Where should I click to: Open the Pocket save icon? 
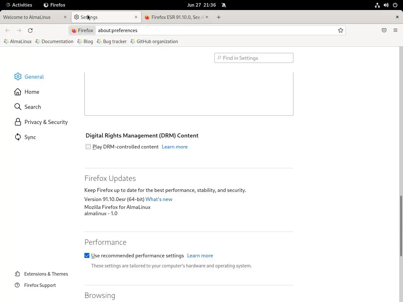384,30
